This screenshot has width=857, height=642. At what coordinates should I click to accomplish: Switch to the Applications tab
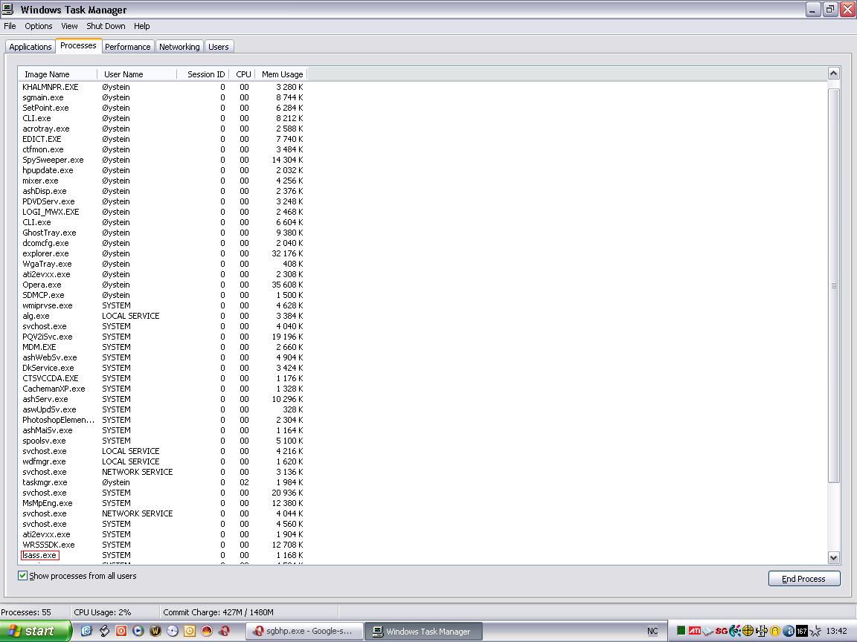click(30, 47)
